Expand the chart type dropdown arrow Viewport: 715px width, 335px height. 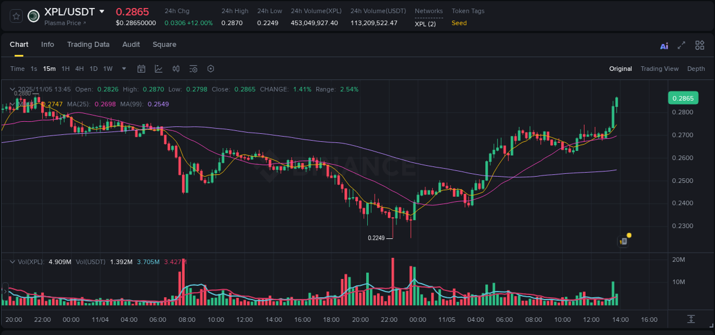point(124,69)
